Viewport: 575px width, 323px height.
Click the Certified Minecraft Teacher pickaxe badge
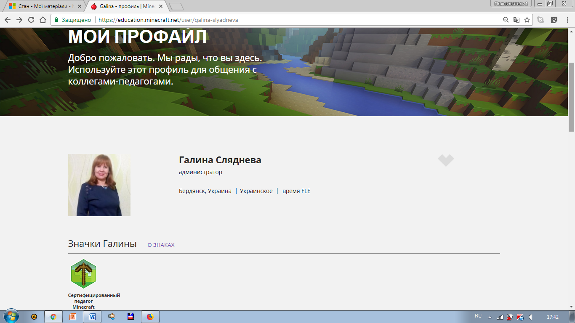83,273
